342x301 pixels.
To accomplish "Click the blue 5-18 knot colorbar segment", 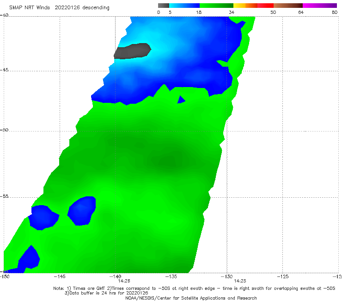I will 184,6.
